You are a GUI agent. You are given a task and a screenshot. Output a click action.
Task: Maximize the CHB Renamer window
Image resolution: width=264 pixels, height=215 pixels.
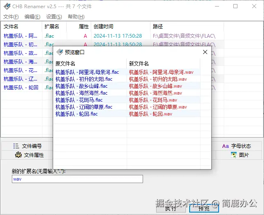pyautogui.click(x=235, y=7)
